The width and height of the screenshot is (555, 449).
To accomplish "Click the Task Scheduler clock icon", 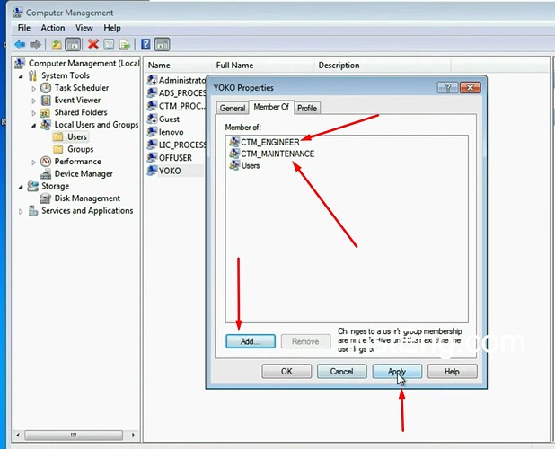I will 46,88.
